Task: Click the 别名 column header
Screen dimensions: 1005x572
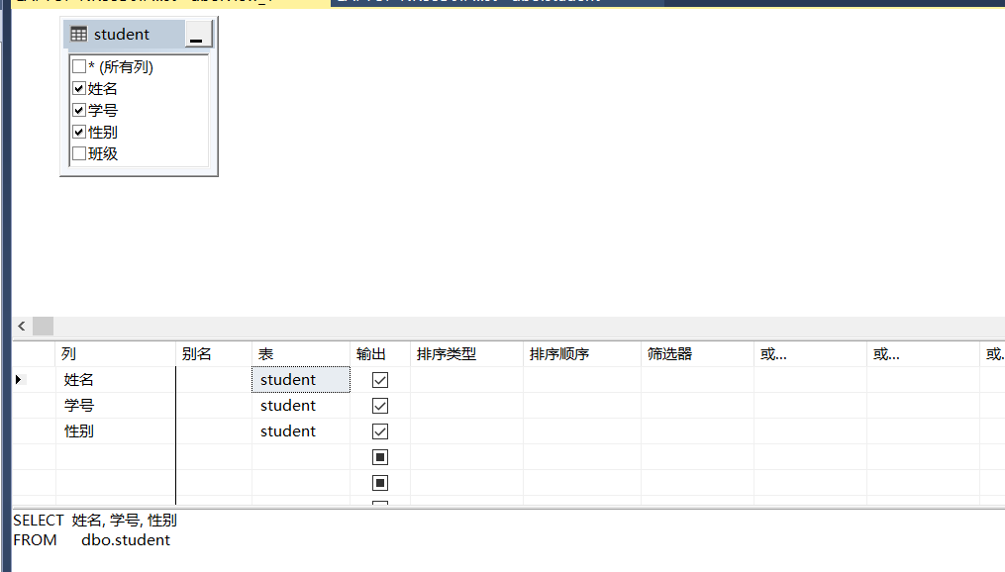Action: click(214, 353)
